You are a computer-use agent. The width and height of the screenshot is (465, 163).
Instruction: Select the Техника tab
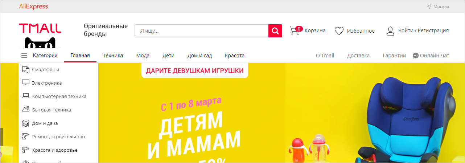pos(113,56)
